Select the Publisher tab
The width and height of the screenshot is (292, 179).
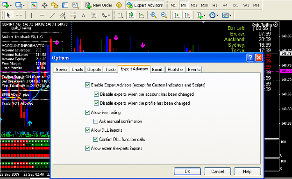coord(175,70)
